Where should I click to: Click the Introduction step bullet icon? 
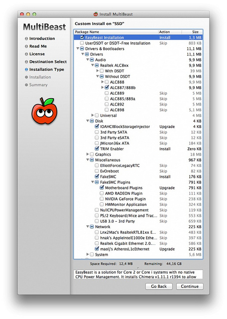pyautogui.click(x=26, y=38)
